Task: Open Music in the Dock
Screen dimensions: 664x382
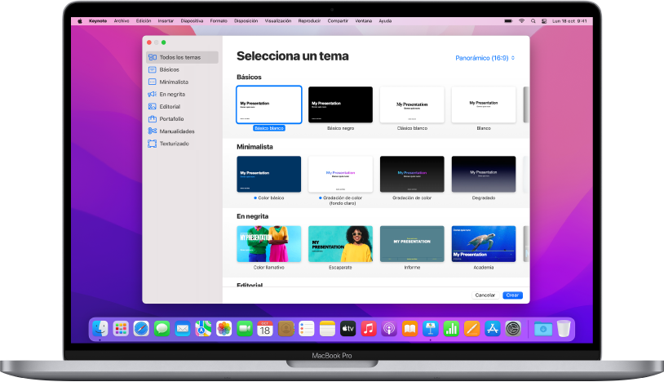Action: point(369,328)
